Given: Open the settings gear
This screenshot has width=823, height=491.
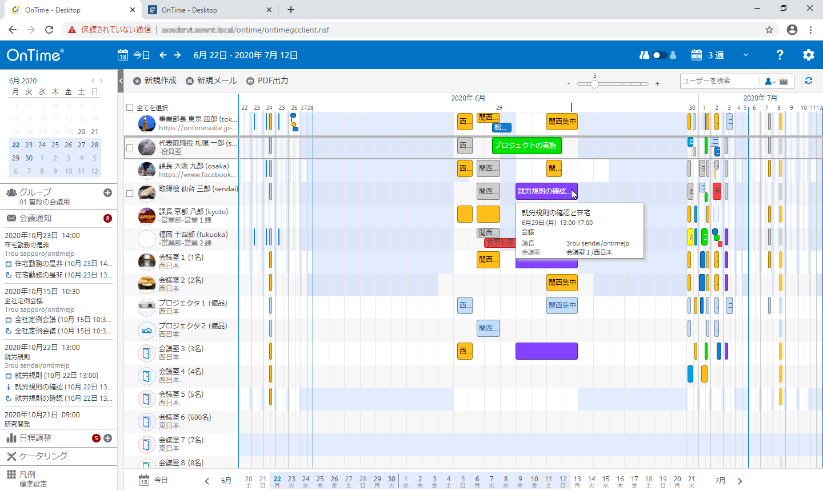Looking at the screenshot, I should pos(808,55).
